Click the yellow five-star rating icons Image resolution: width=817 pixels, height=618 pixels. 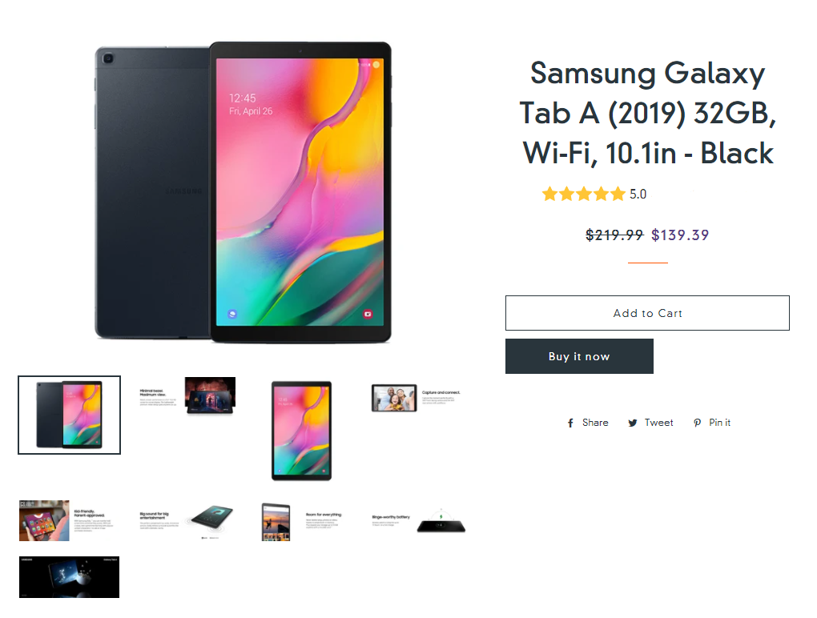point(583,194)
